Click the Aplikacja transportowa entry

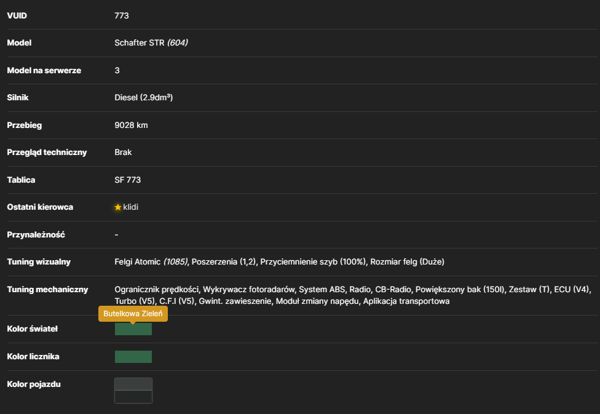406,301
